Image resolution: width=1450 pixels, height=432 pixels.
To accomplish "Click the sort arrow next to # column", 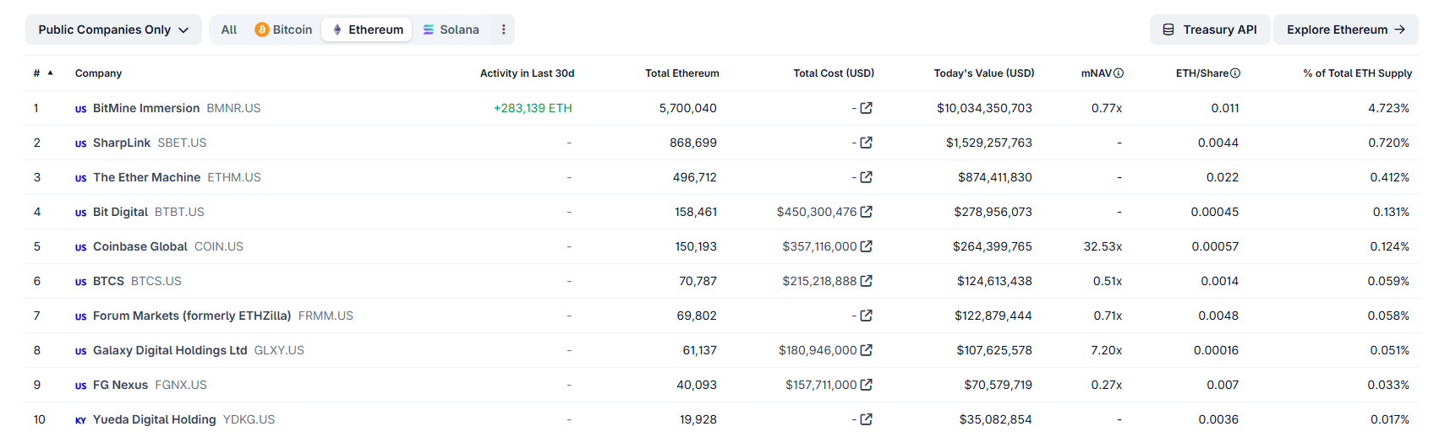I will point(50,73).
